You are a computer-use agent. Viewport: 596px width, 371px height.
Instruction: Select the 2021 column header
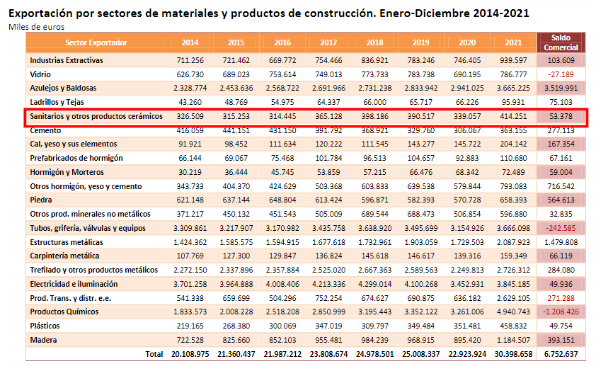point(513,42)
